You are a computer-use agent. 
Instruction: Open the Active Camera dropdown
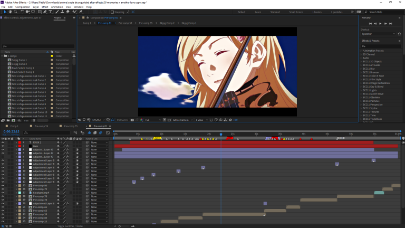(182, 120)
